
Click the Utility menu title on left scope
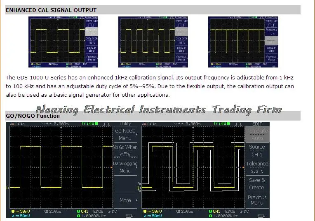pyautogui.click(x=125, y=124)
